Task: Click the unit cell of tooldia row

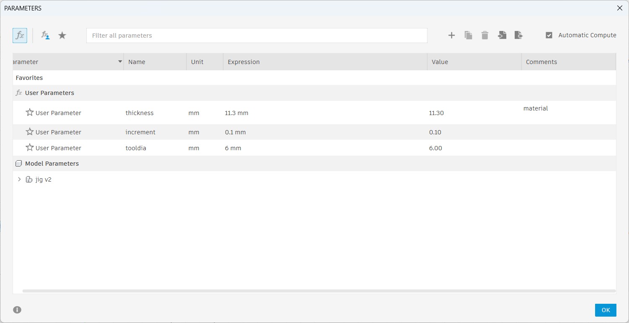Action: tap(194, 148)
